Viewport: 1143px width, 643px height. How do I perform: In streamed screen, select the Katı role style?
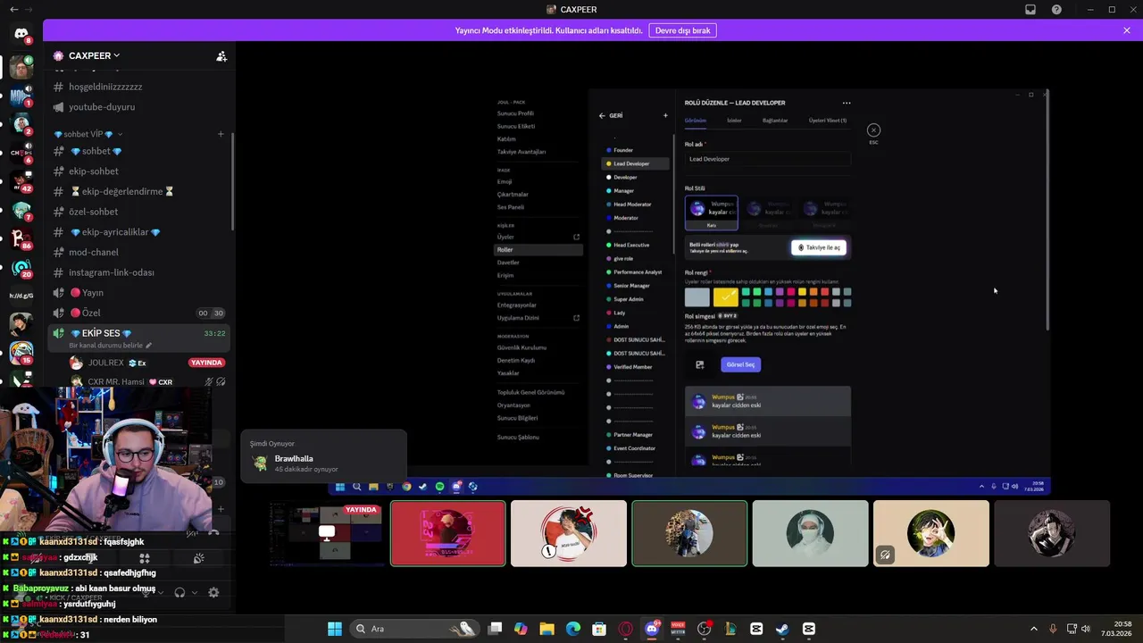click(712, 213)
